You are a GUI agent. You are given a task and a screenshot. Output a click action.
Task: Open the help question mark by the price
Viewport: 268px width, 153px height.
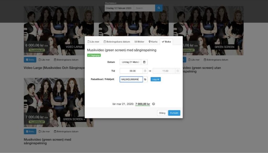153,104
